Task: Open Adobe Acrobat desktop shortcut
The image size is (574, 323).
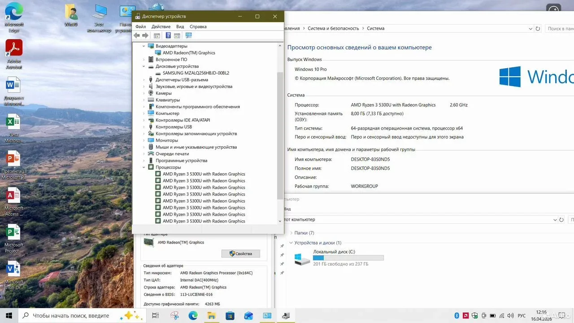Action: [x=14, y=54]
